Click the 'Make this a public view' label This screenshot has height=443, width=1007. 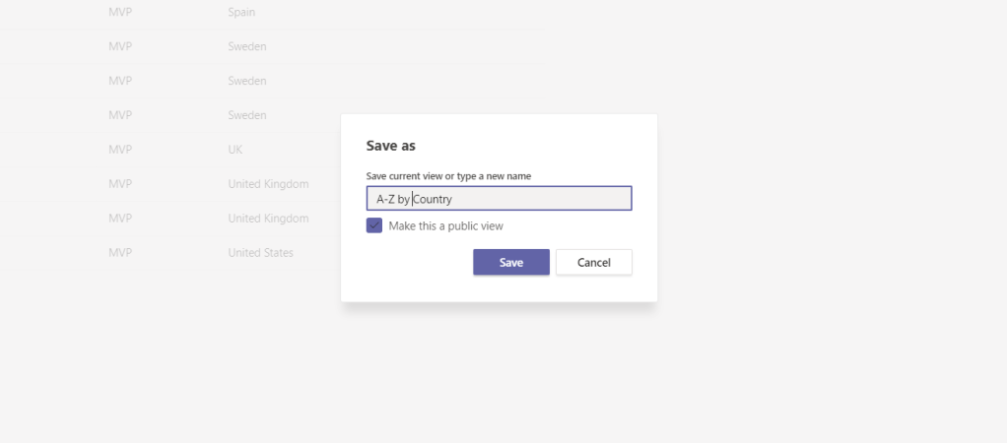coord(445,226)
